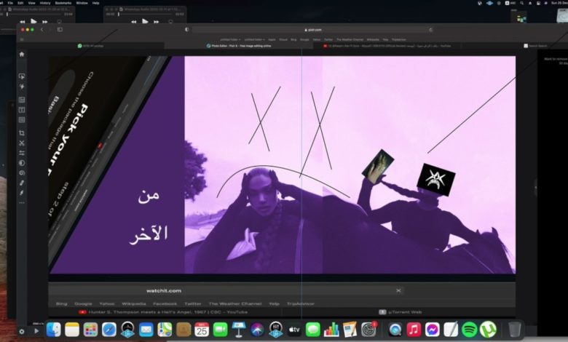Open the Adjust sliders tool
The height and width of the screenshot is (342, 568).
22,153
